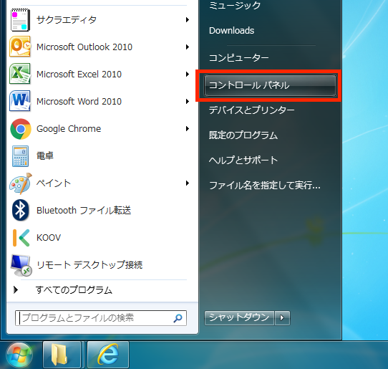Screen dimensions: 388x369
Task: Expand すべてのプログラム list
Action: [74, 289]
